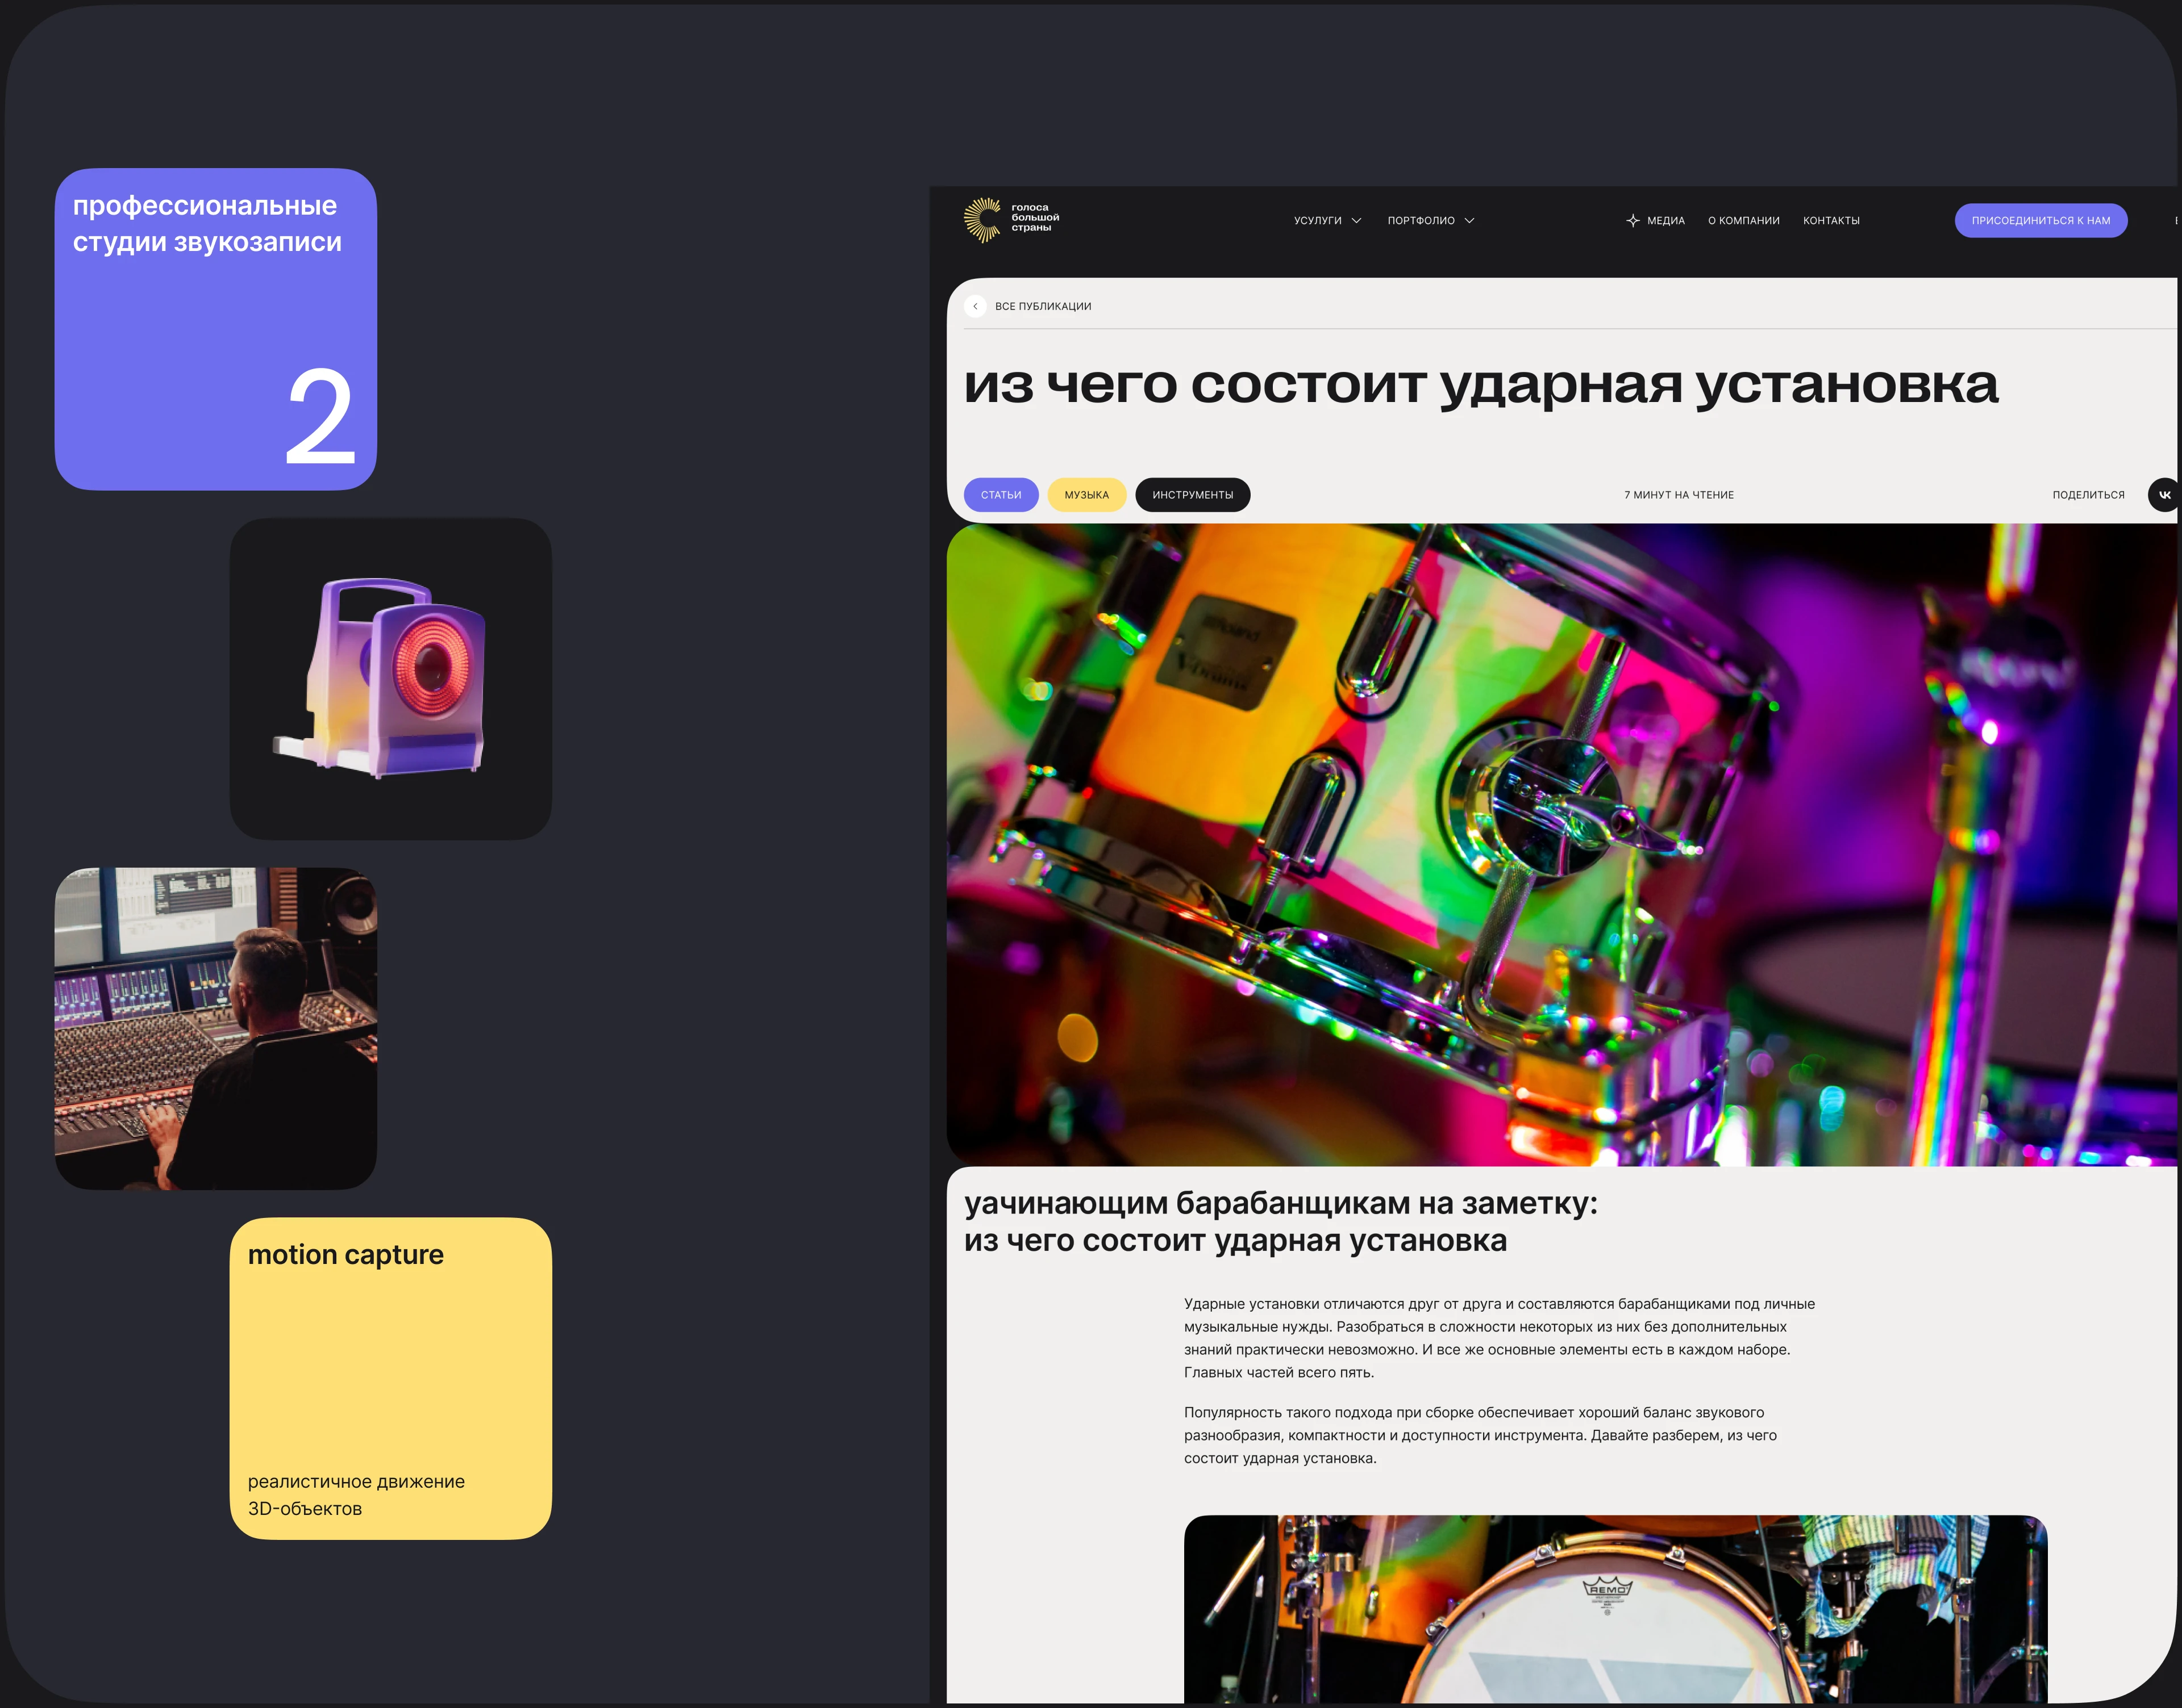
Task: Click the purple card numbered 2
Action: [216, 330]
